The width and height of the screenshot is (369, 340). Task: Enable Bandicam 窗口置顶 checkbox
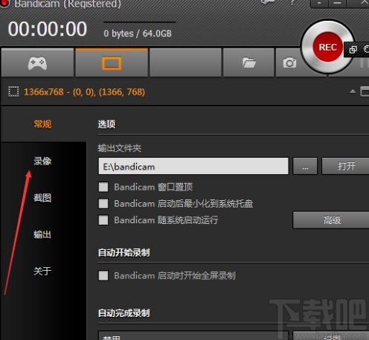tap(103, 187)
